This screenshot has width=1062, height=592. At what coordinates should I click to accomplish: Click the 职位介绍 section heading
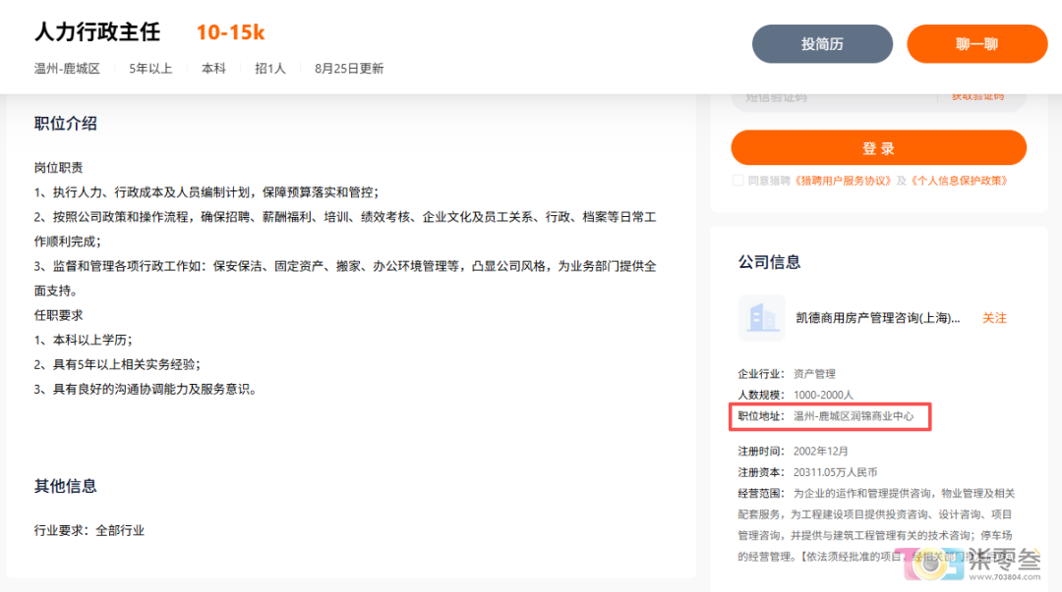click(66, 123)
